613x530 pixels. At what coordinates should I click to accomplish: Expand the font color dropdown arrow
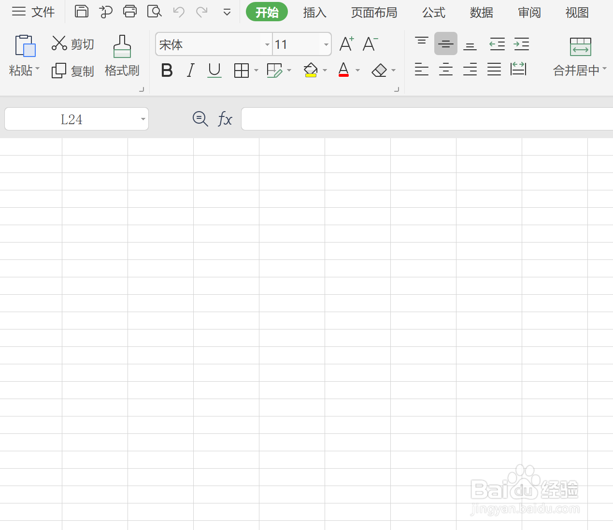(358, 71)
